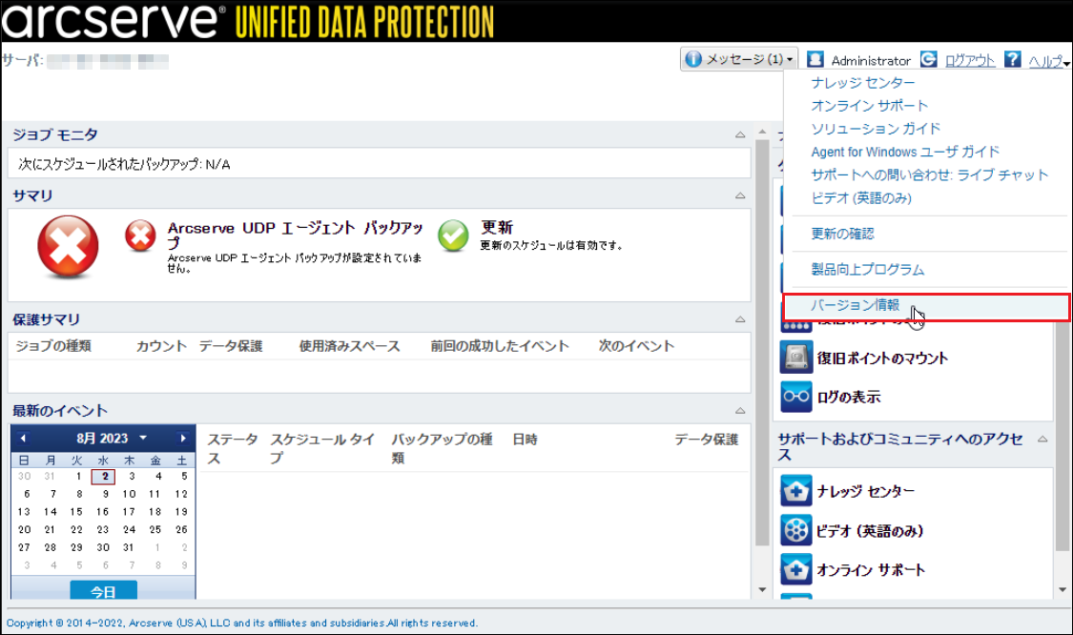
Task: Click the 今日 button
Action: [103, 590]
